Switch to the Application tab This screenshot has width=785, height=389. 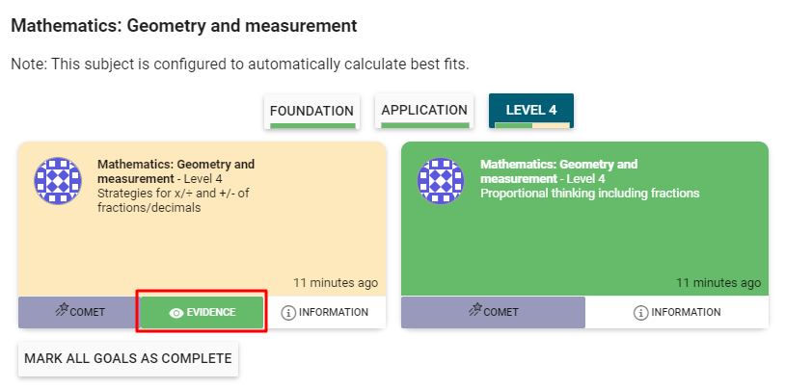coord(424,111)
